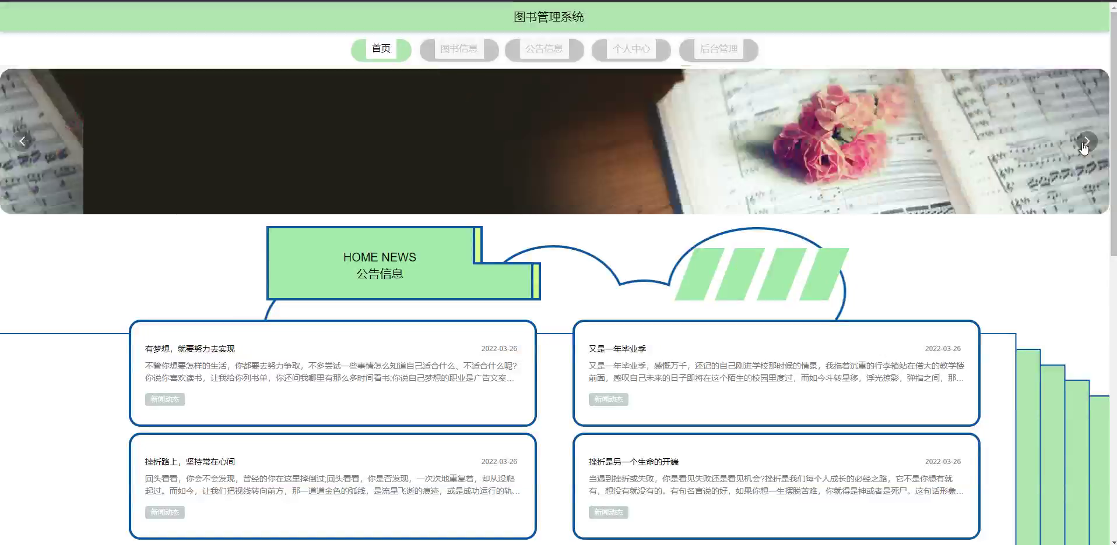Open the 公告信息 navigation tab
The height and width of the screenshot is (545, 1117).
click(544, 49)
